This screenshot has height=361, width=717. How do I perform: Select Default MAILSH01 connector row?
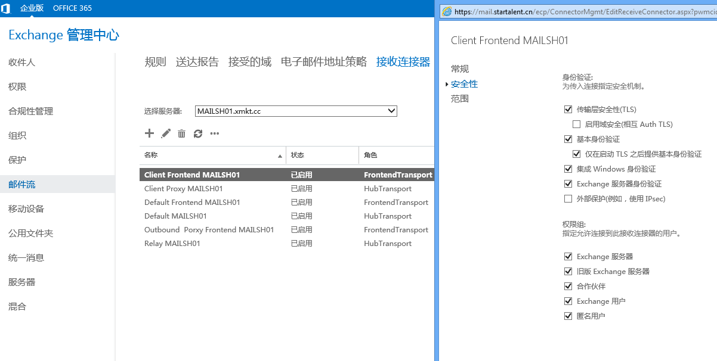[x=287, y=216]
